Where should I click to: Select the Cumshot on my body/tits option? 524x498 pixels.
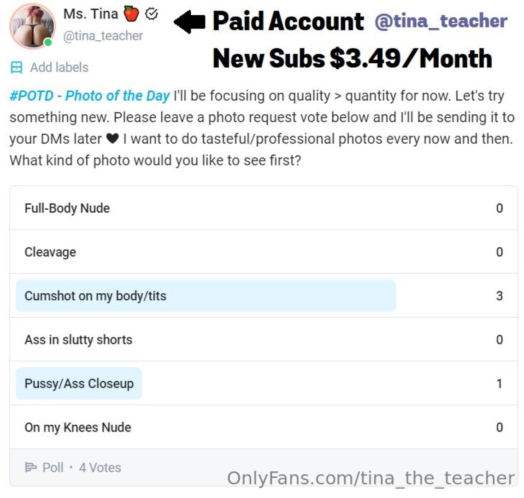[95, 296]
